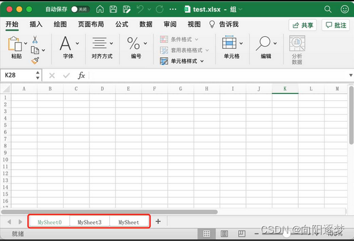Click the Save floppy disk icon
Image resolution: width=354 pixels, height=241 pixels.
coord(113,9)
